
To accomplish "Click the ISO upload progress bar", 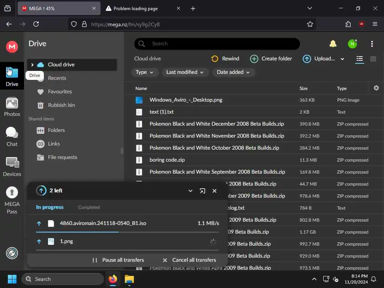I will tap(127, 232).
